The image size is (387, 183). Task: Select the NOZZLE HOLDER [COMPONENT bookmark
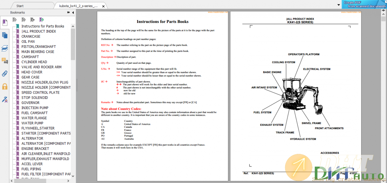click(46, 87)
